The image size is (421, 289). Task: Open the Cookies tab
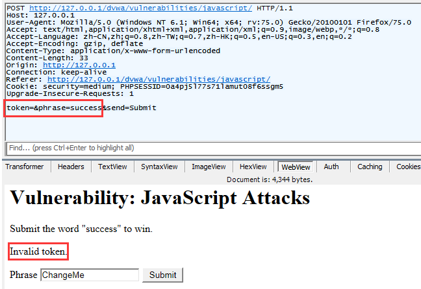pos(408,167)
